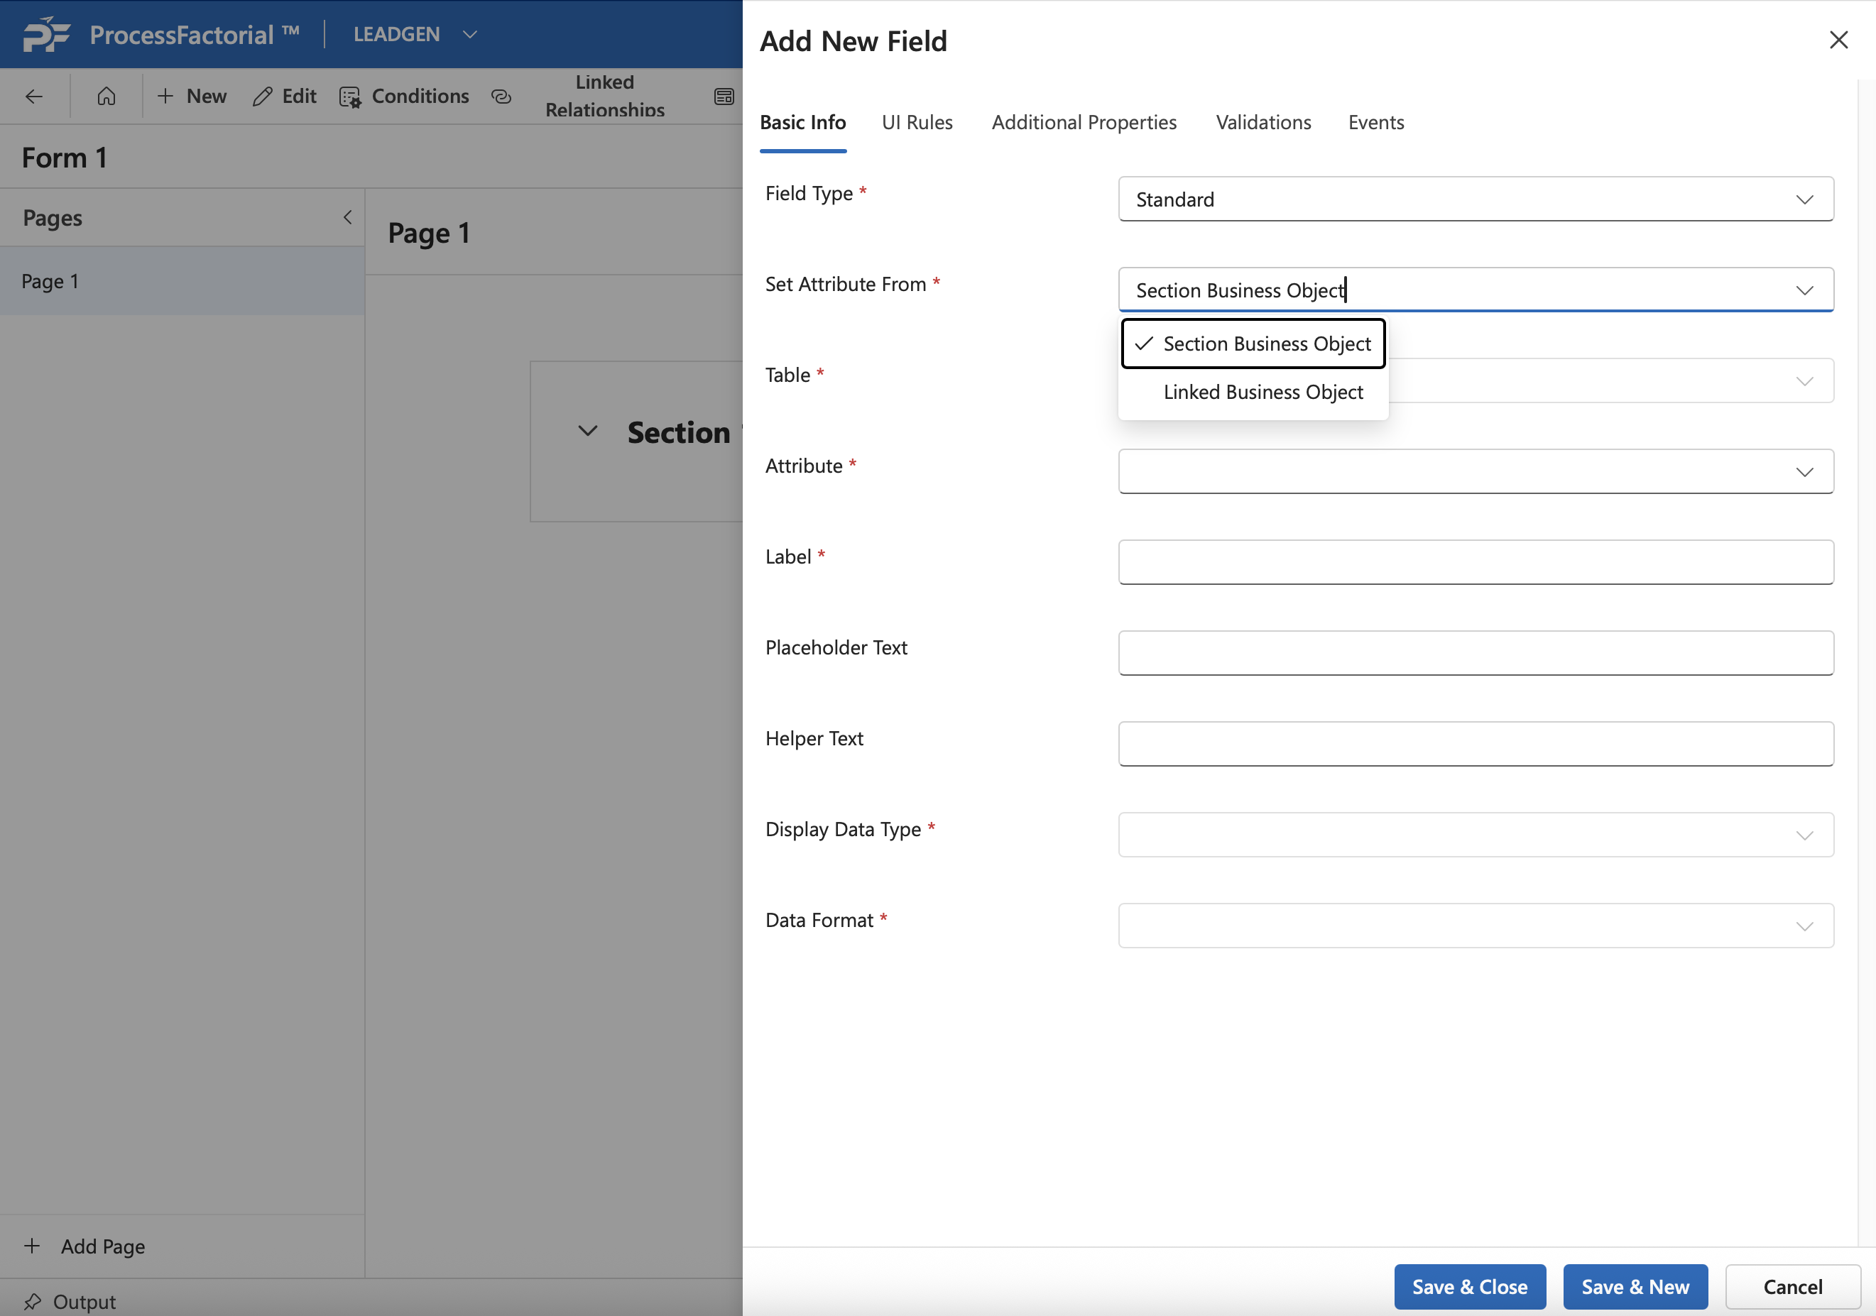
Task: Switch to the UI Rules tab
Action: 917,123
